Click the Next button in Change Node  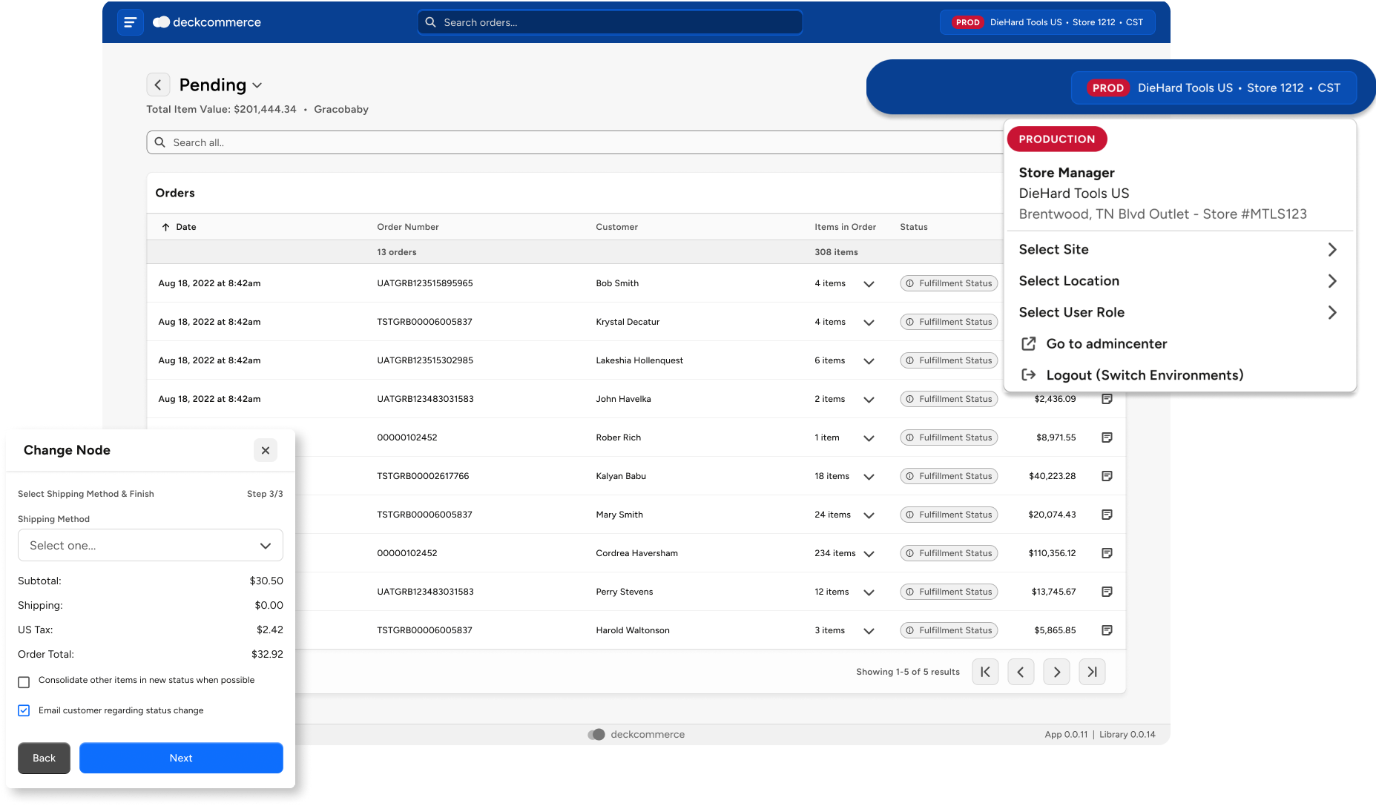point(181,758)
